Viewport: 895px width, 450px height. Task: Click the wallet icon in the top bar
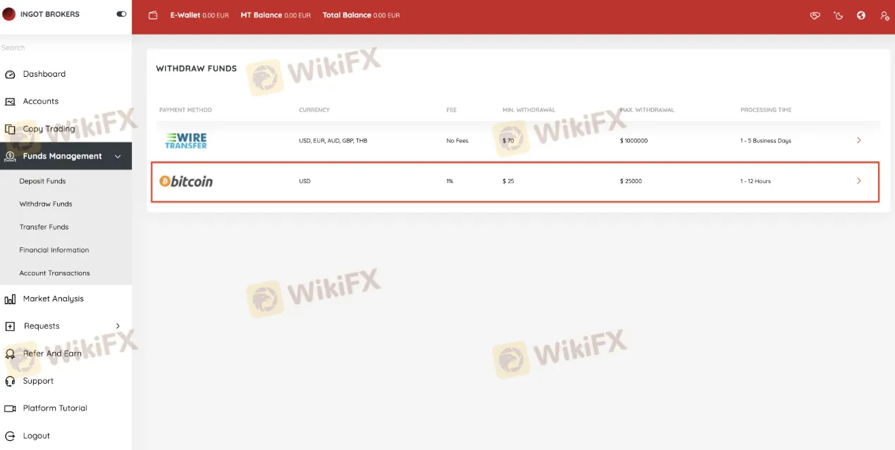(x=153, y=15)
